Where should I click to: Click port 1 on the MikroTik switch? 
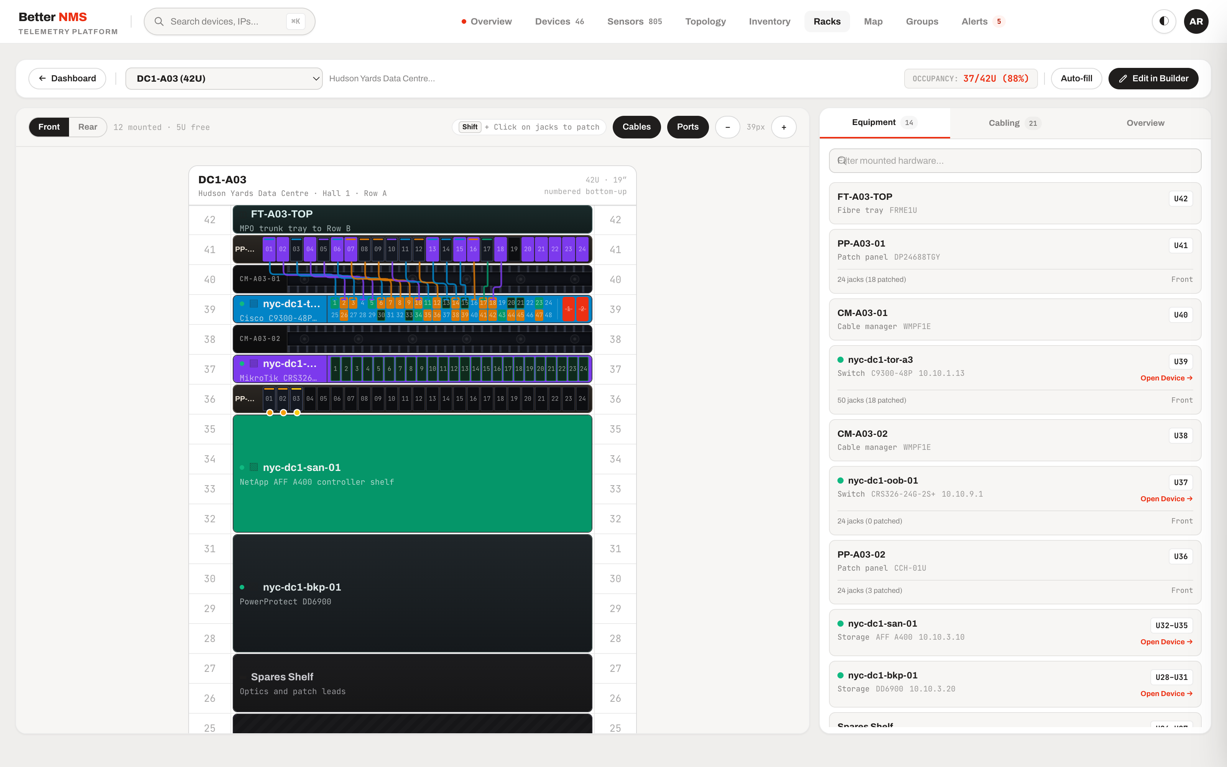(x=335, y=369)
